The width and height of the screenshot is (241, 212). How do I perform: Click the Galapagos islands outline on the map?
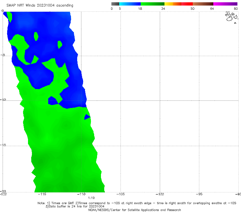click(x=232, y=17)
